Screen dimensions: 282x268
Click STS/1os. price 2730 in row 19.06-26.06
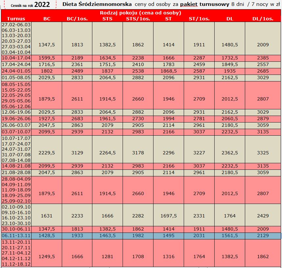coord(138,119)
